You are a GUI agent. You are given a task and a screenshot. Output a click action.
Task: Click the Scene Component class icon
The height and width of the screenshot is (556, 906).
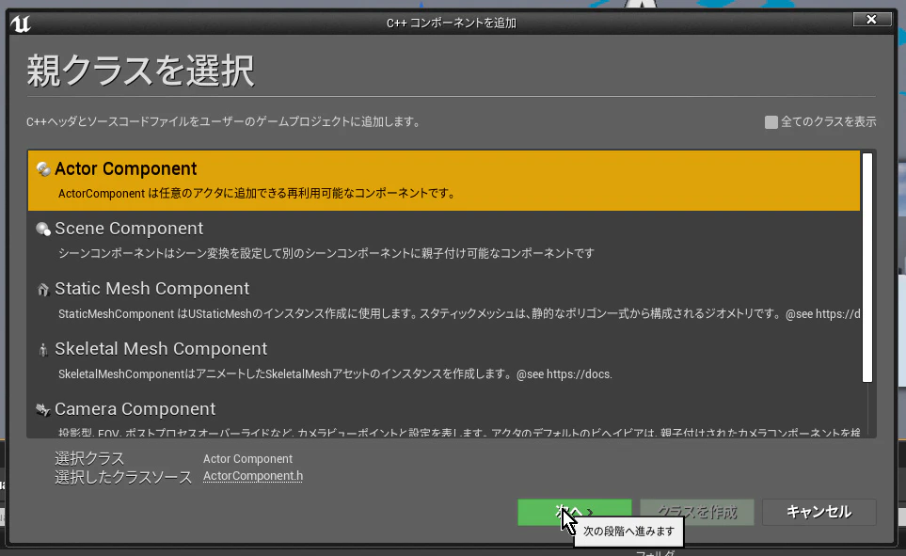pos(43,229)
